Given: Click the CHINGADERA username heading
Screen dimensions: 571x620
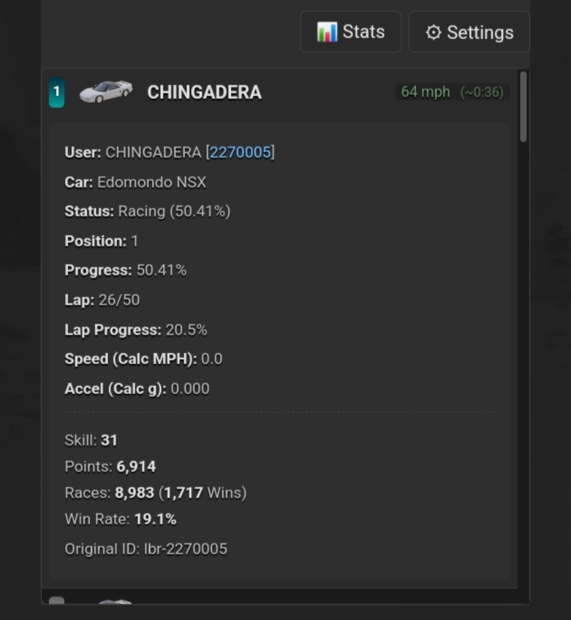Looking at the screenshot, I should pyautogui.click(x=204, y=92).
